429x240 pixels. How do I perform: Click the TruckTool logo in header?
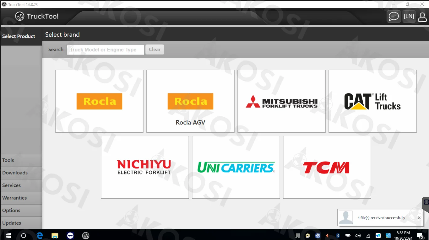[37, 16]
